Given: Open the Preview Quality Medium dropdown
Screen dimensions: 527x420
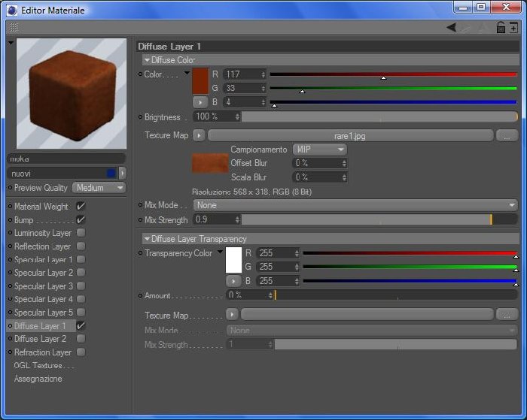Looking at the screenshot, I should coord(99,188).
